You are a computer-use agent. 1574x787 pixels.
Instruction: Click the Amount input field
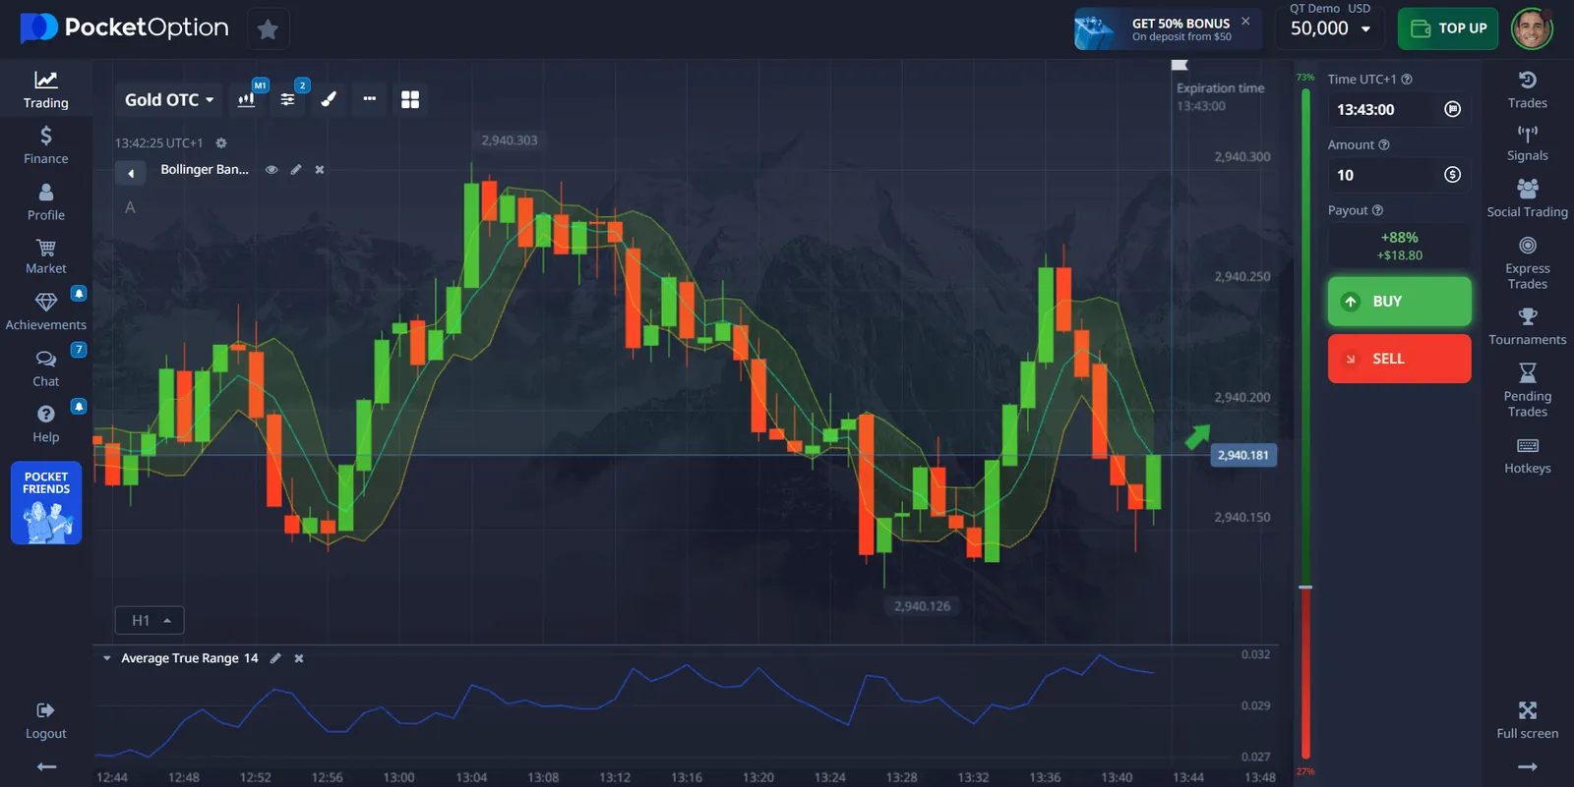pyautogui.click(x=1382, y=175)
